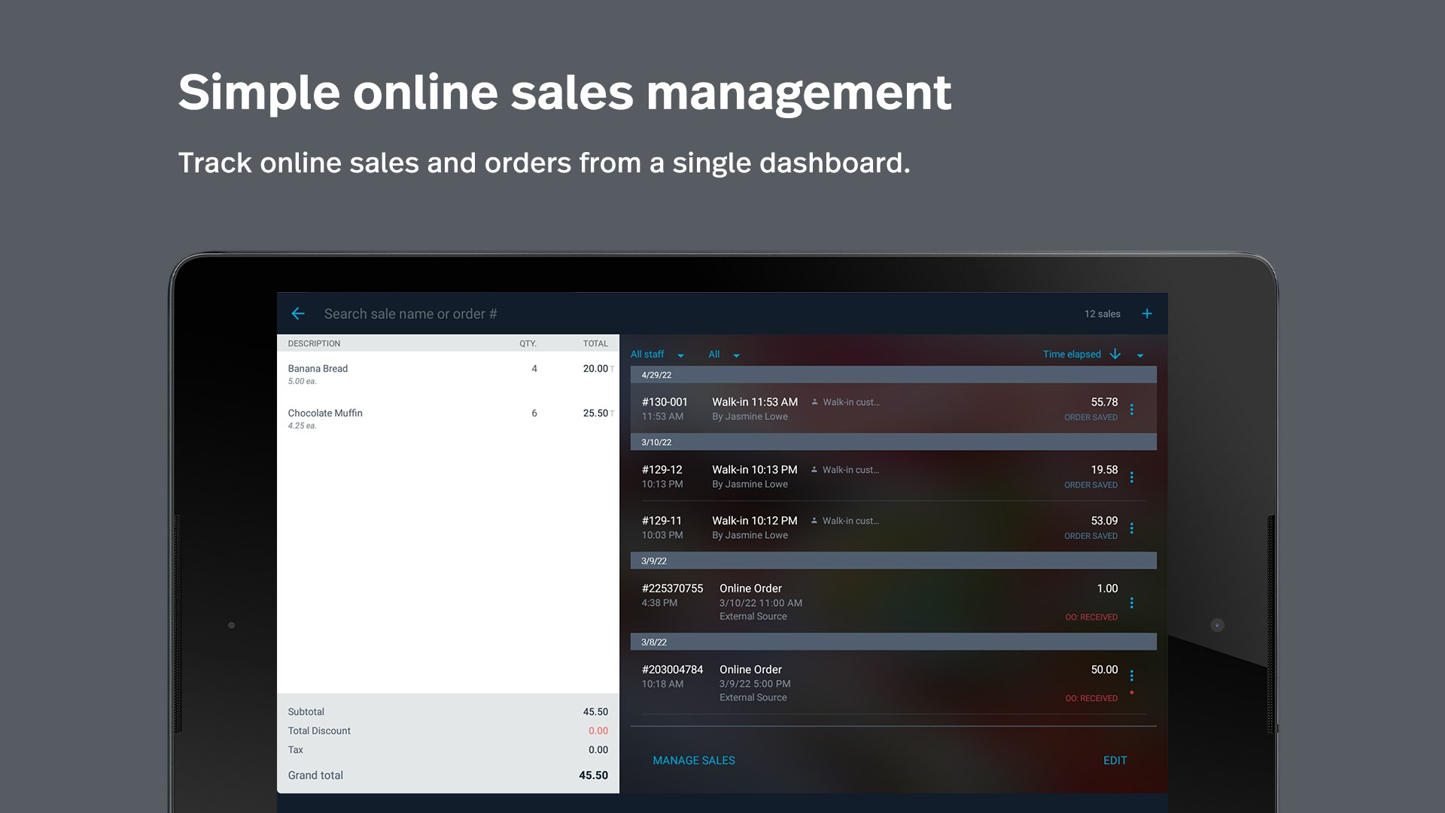The image size is (1445, 813).
Task: Open options menu for order #129-12
Action: [x=1131, y=477]
